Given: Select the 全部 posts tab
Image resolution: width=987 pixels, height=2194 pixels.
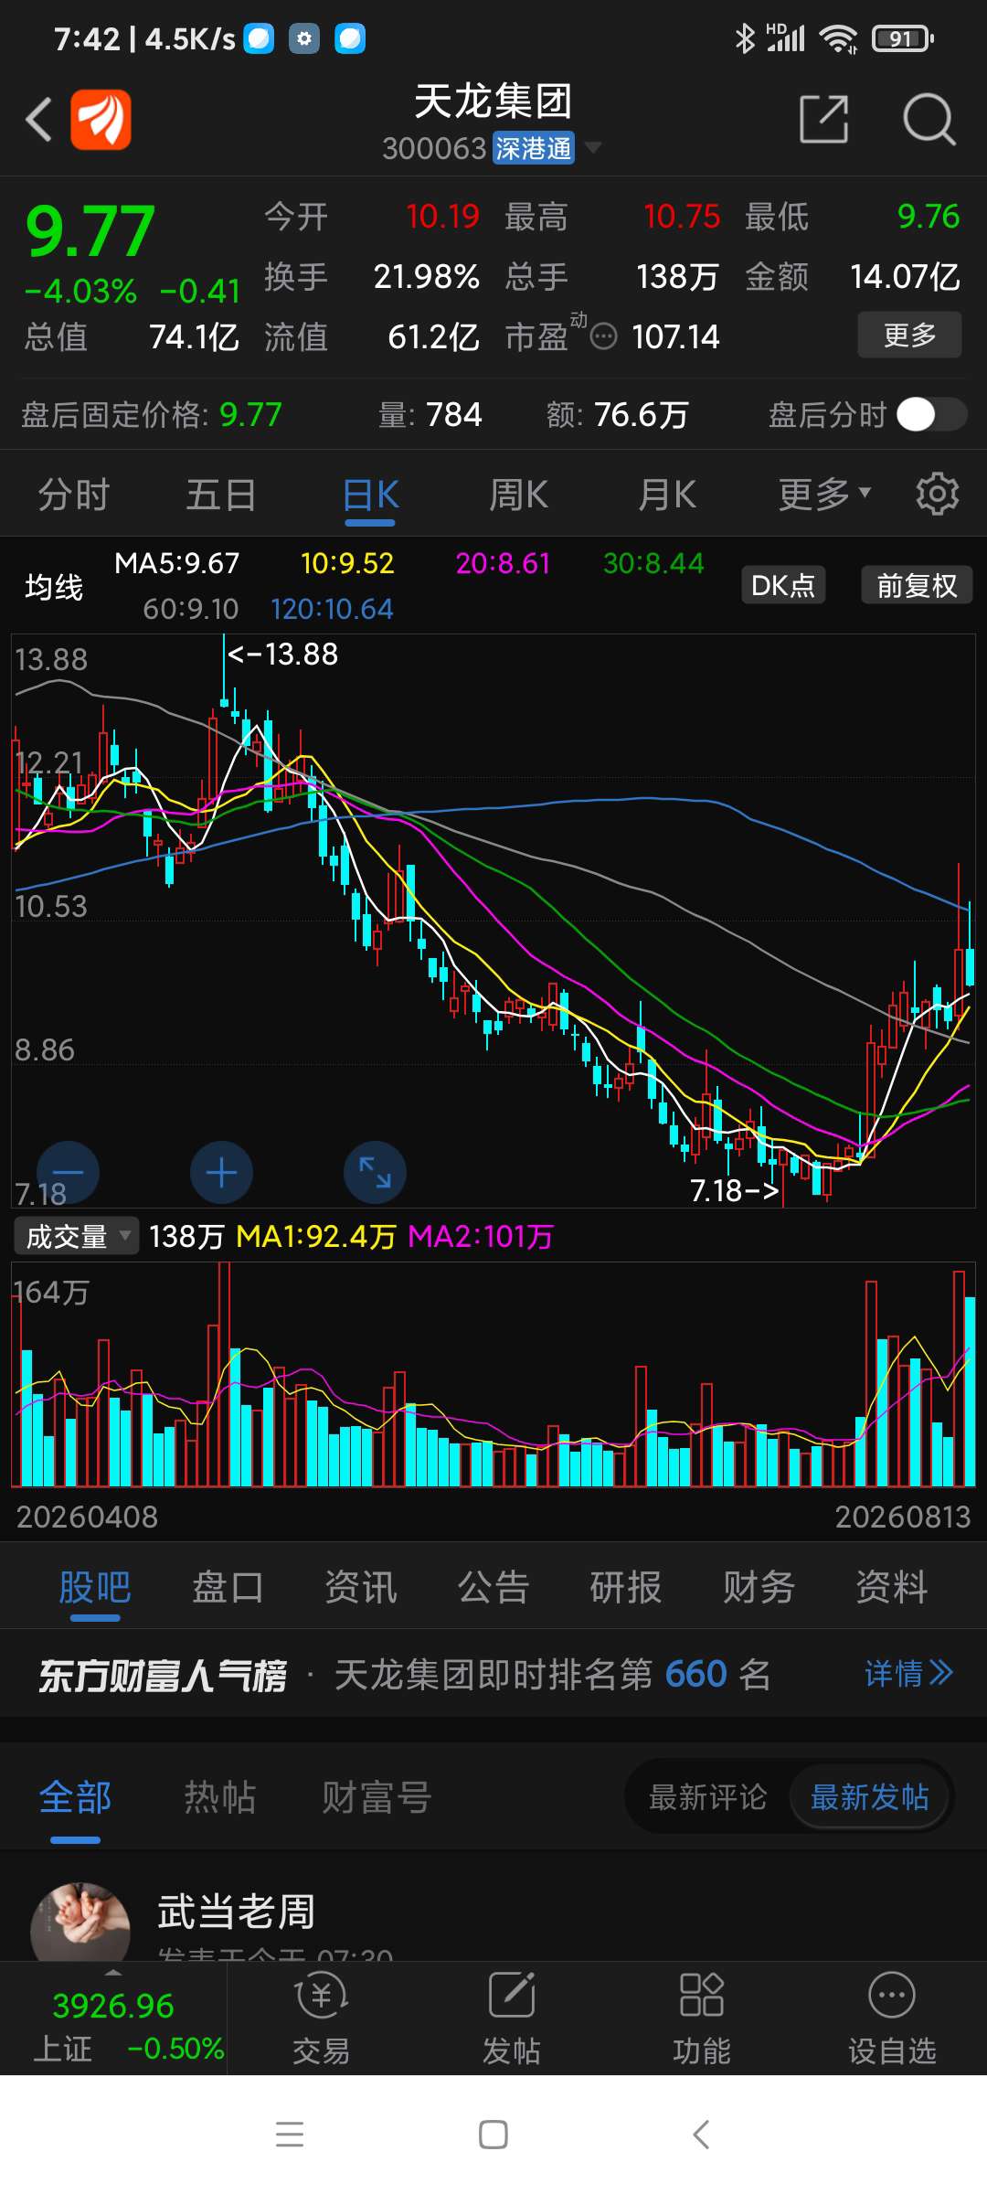Looking at the screenshot, I should [x=75, y=1797].
